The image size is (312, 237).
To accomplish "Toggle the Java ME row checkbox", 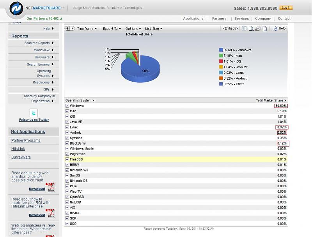I will 67,122.
